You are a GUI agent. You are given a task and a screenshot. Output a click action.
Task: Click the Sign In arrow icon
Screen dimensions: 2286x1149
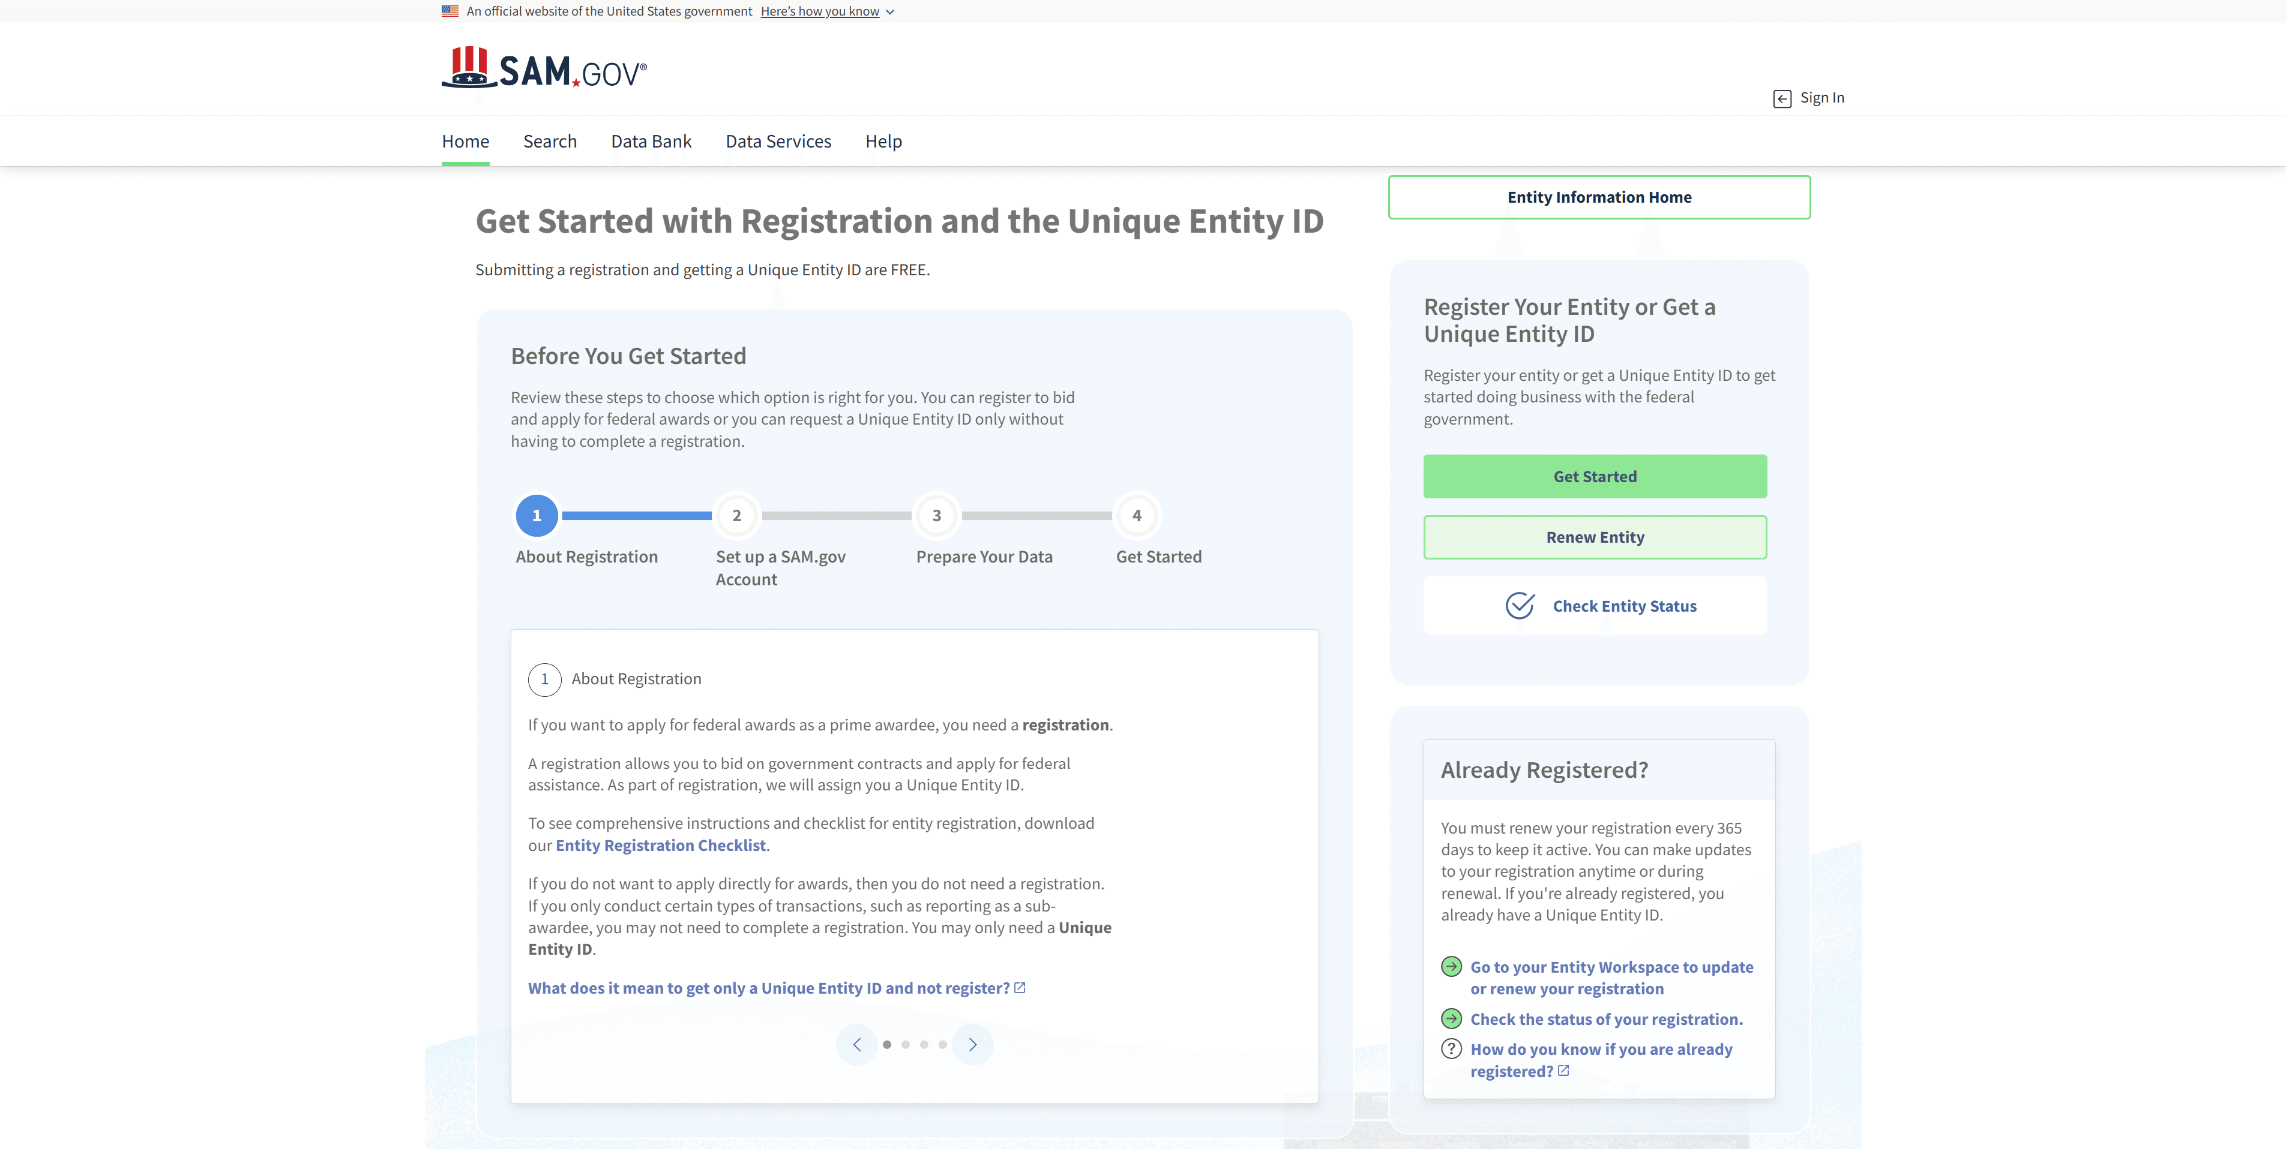(1782, 98)
